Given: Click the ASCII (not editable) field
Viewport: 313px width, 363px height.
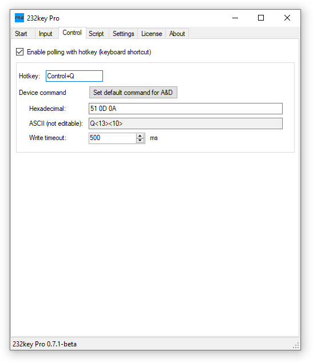Looking at the screenshot, I should tap(185, 123).
